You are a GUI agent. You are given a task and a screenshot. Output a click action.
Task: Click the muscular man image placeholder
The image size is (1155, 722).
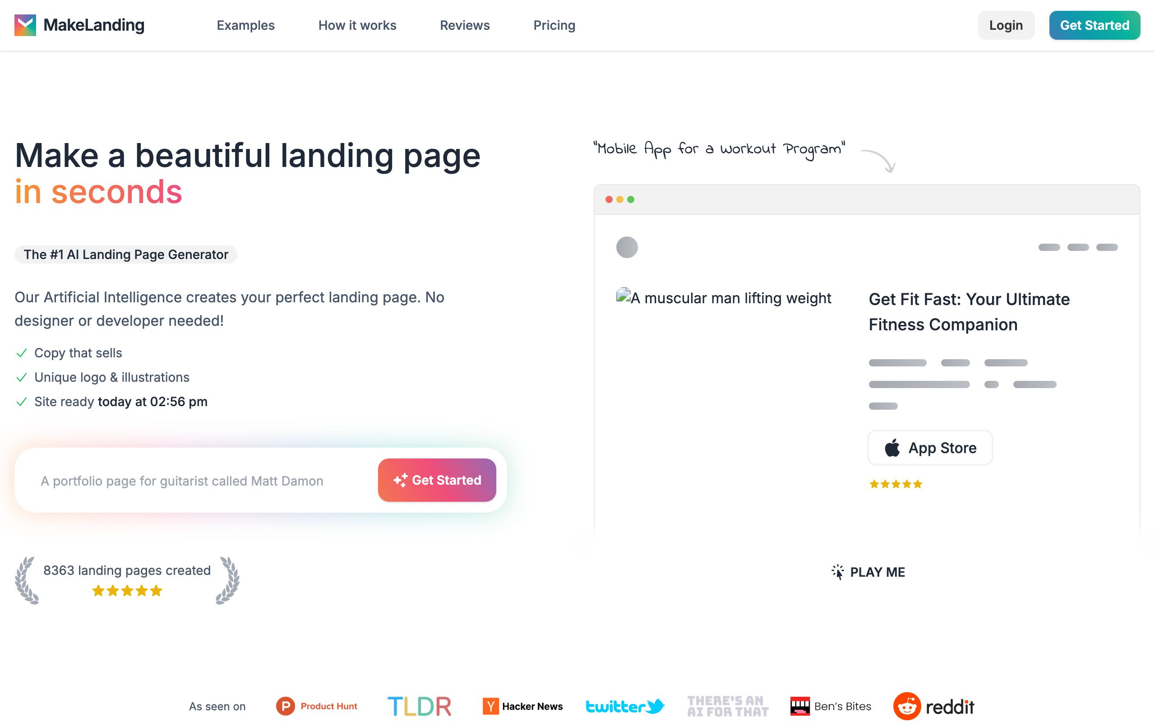[x=724, y=297]
